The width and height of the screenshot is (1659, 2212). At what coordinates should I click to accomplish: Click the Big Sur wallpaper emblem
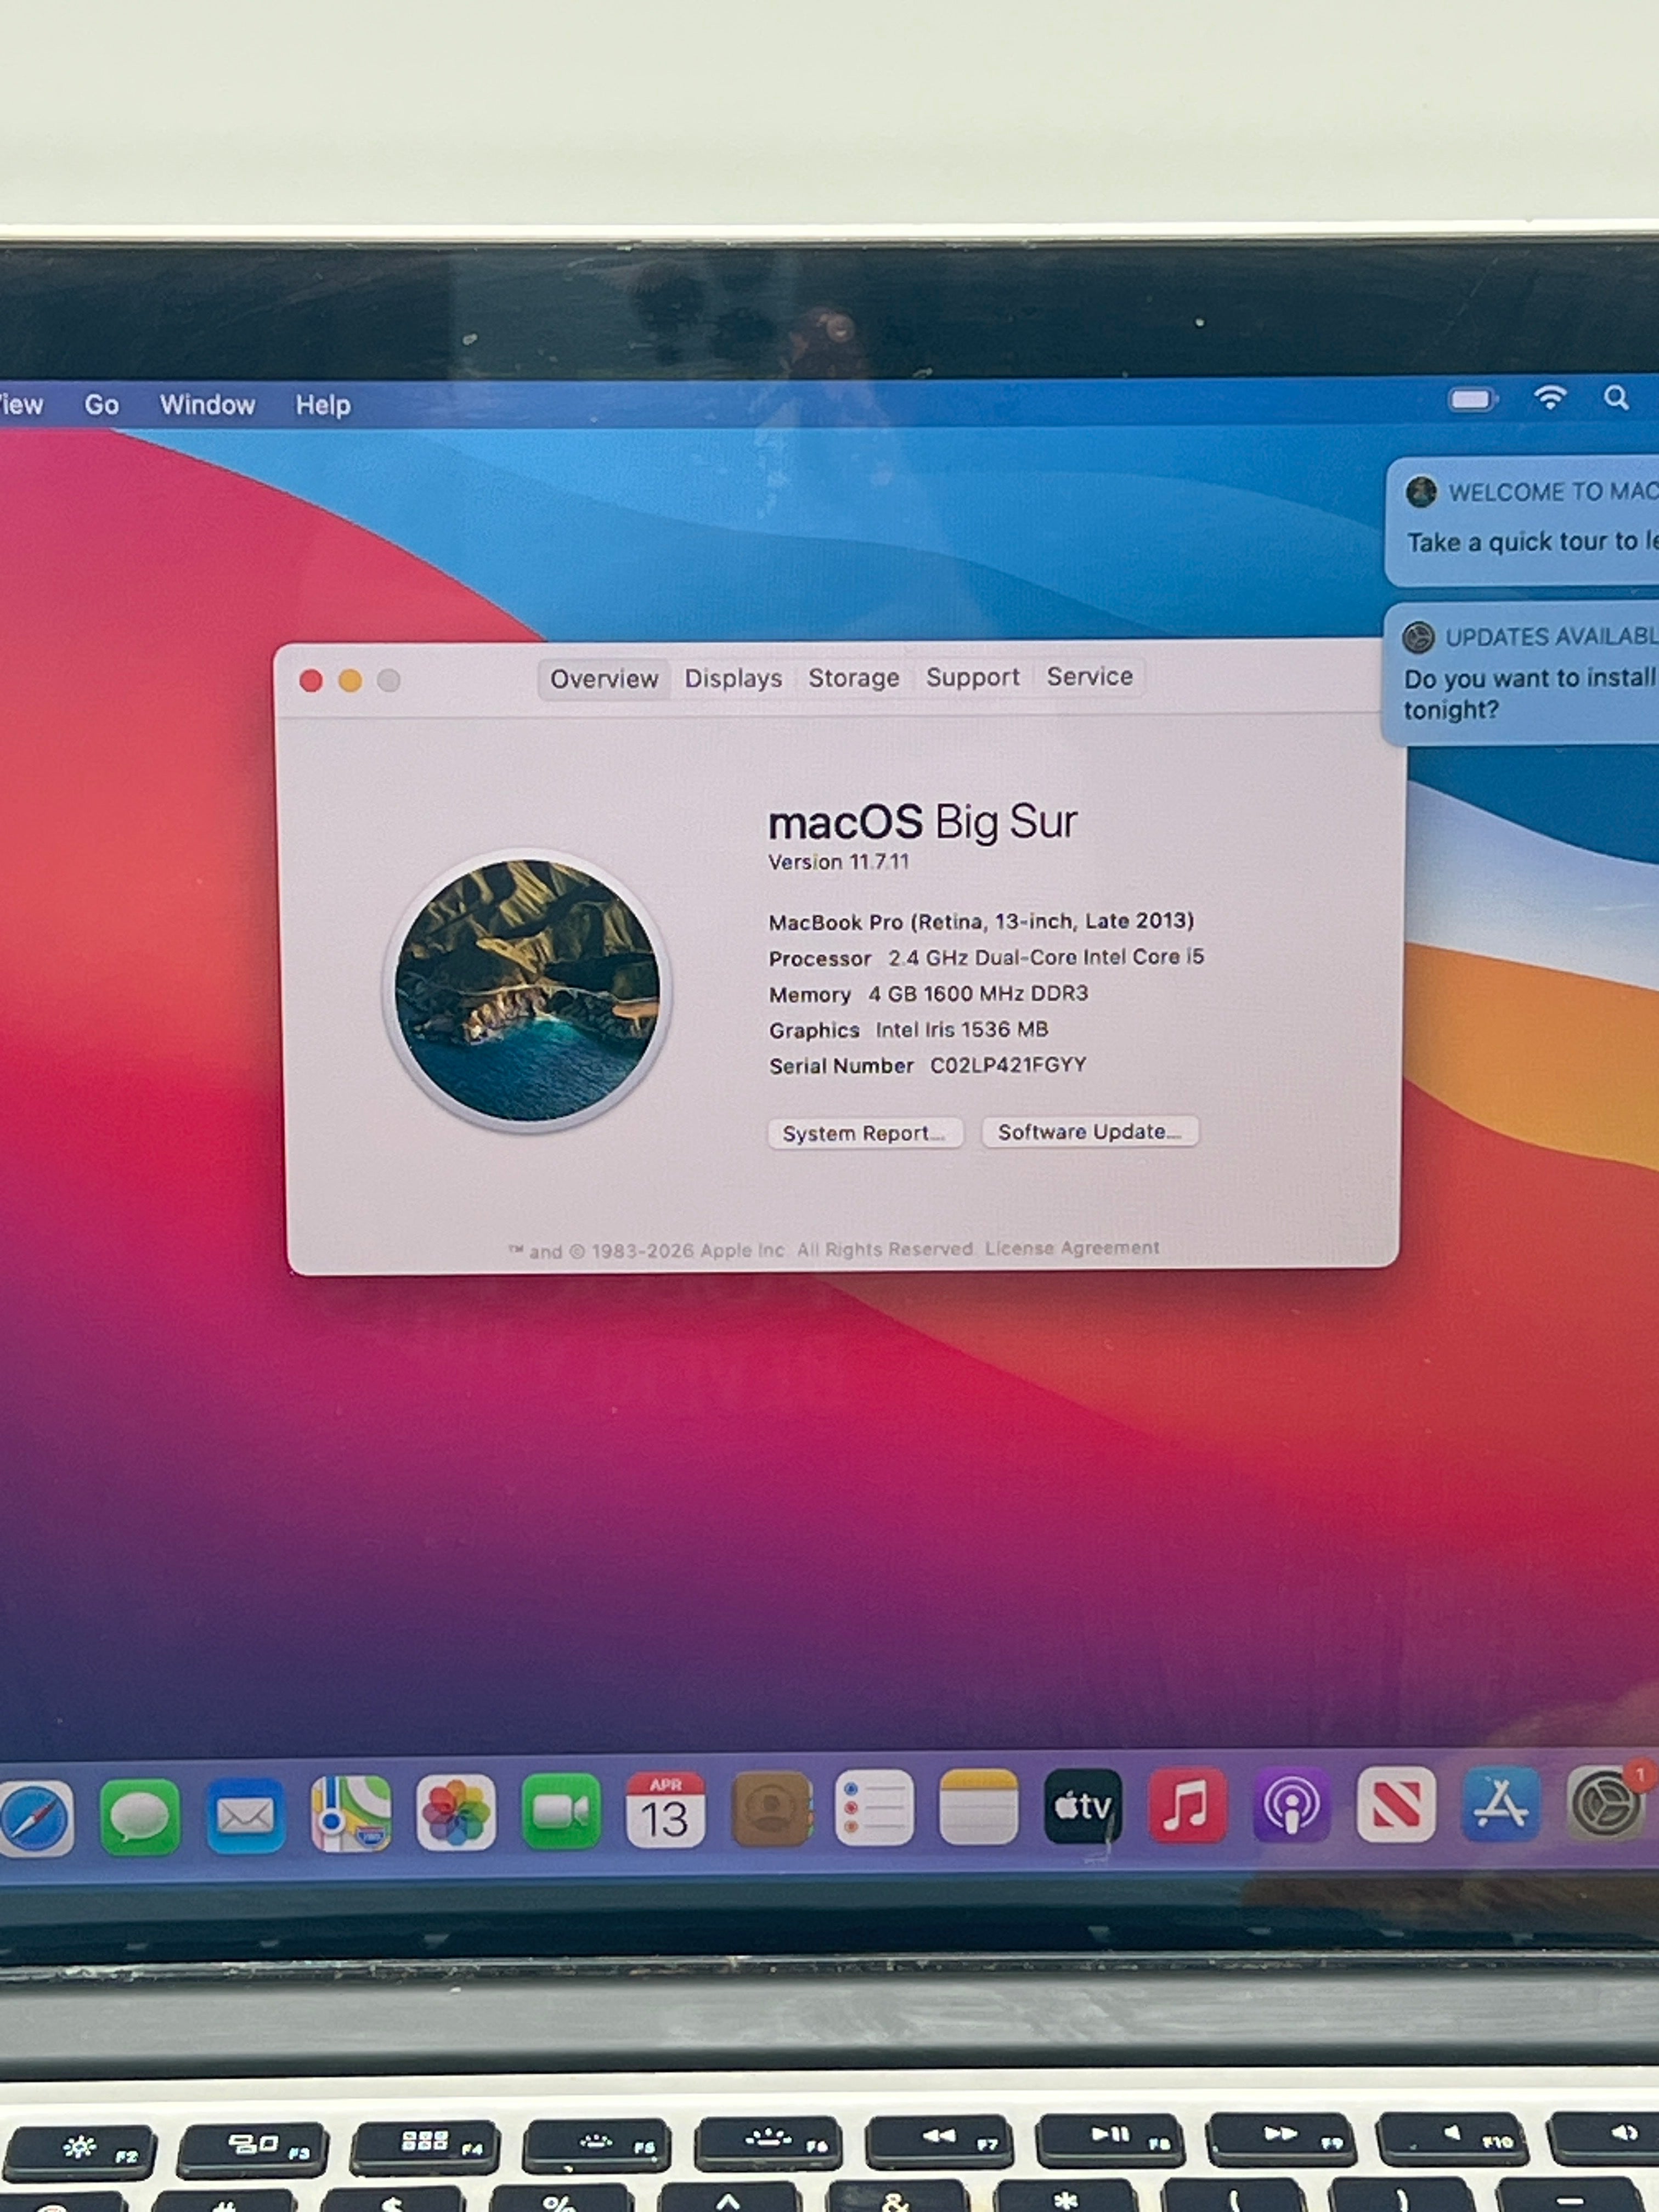point(527,990)
